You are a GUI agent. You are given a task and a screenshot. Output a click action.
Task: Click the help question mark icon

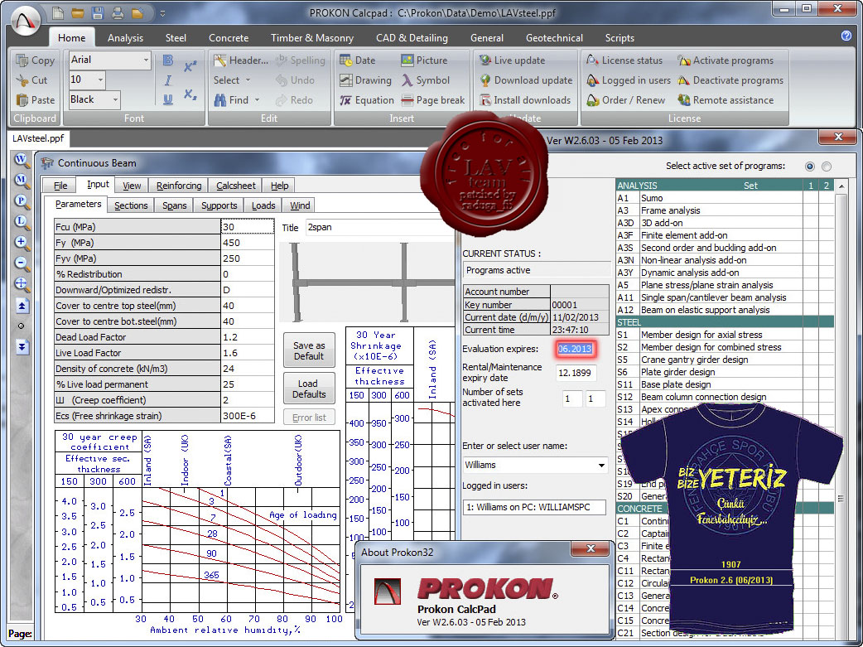pyautogui.click(x=846, y=36)
